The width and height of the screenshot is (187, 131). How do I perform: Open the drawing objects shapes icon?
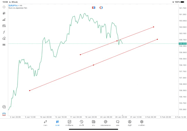4,38
